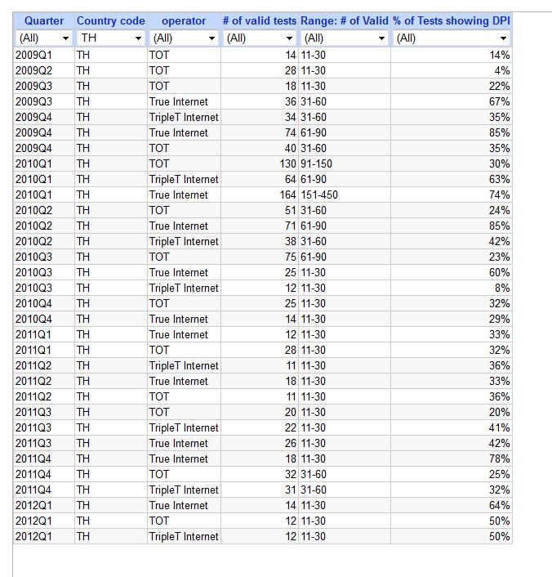The image size is (552, 577).
Task: Expand the operator filter dropdown
Action: [184, 38]
